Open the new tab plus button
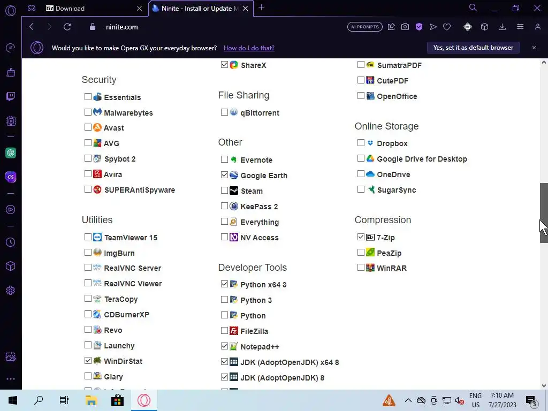The width and height of the screenshot is (548, 411). [261, 7]
